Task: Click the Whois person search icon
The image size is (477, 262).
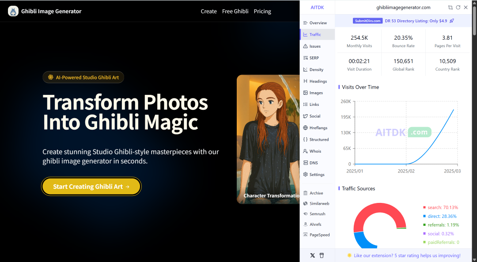Action: (306, 151)
